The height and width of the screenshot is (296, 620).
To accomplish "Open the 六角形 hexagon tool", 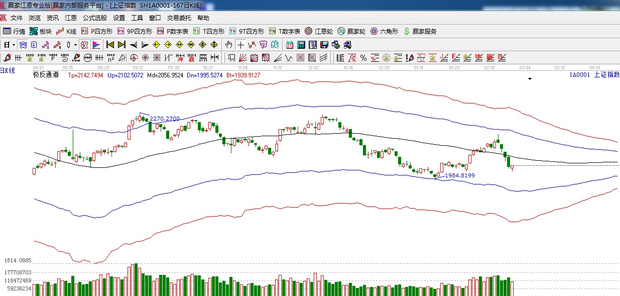I will [384, 31].
